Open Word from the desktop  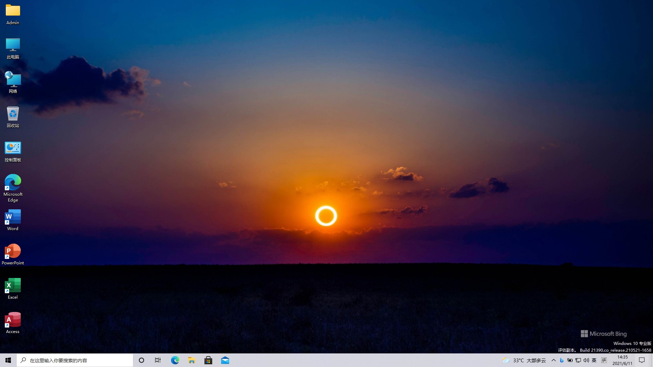point(13,216)
